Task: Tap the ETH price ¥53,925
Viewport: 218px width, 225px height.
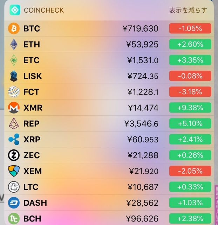Action: point(142,45)
